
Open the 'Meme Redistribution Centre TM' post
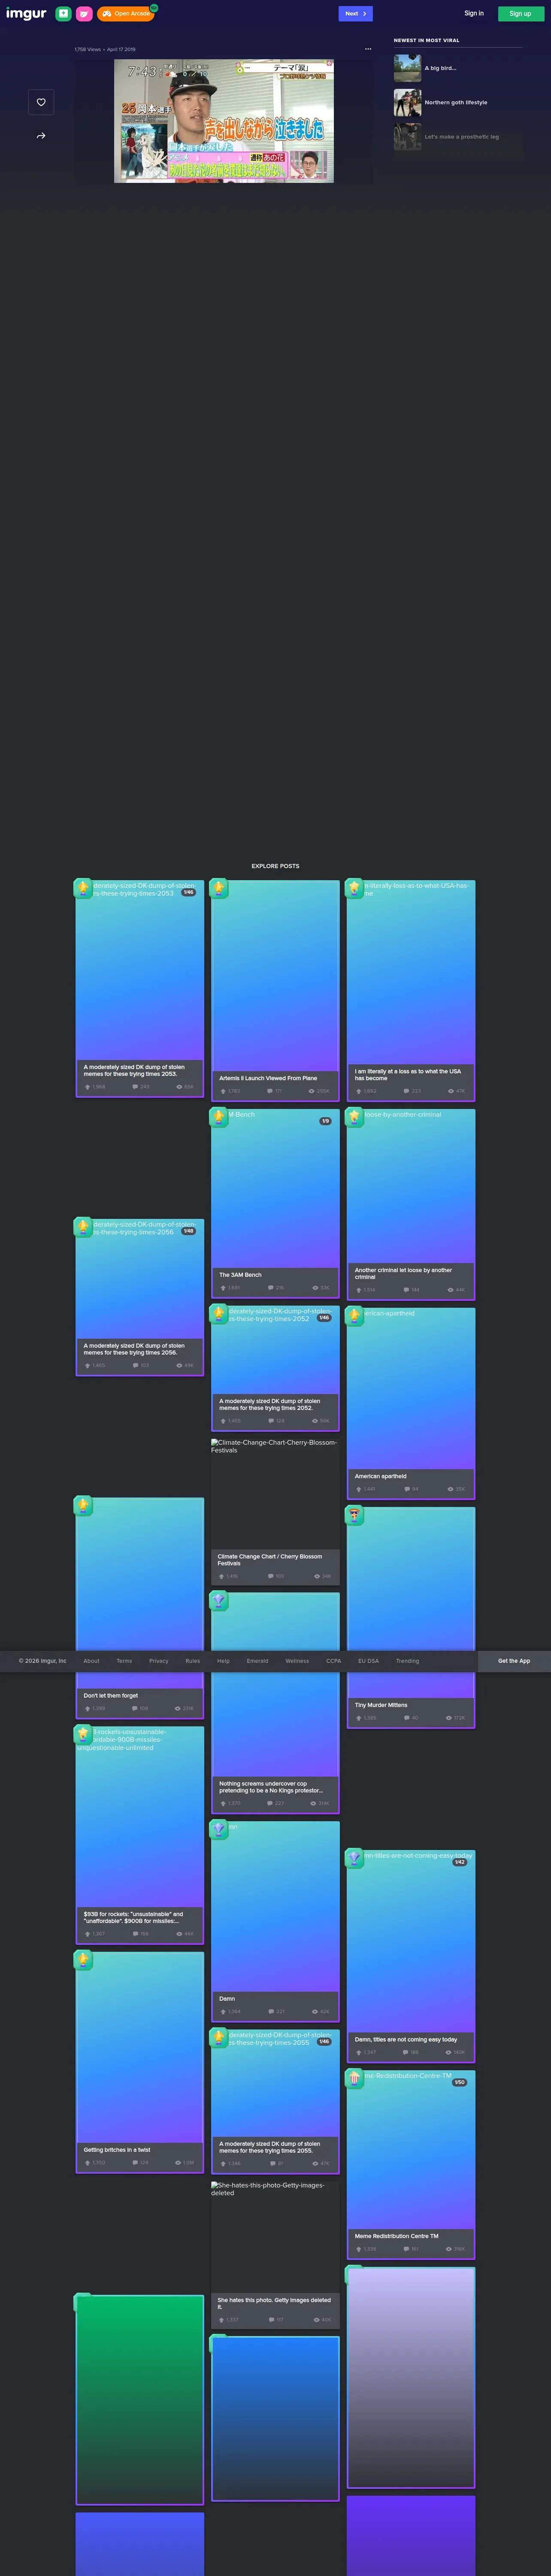pos(396,2236)
